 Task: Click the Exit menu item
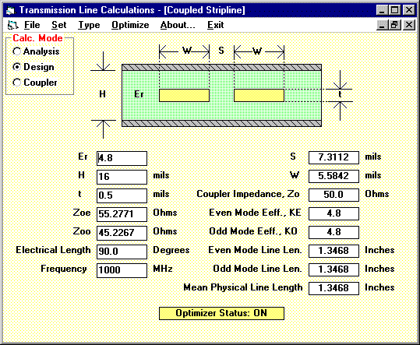pyautogui.click(x=215, y=25)
